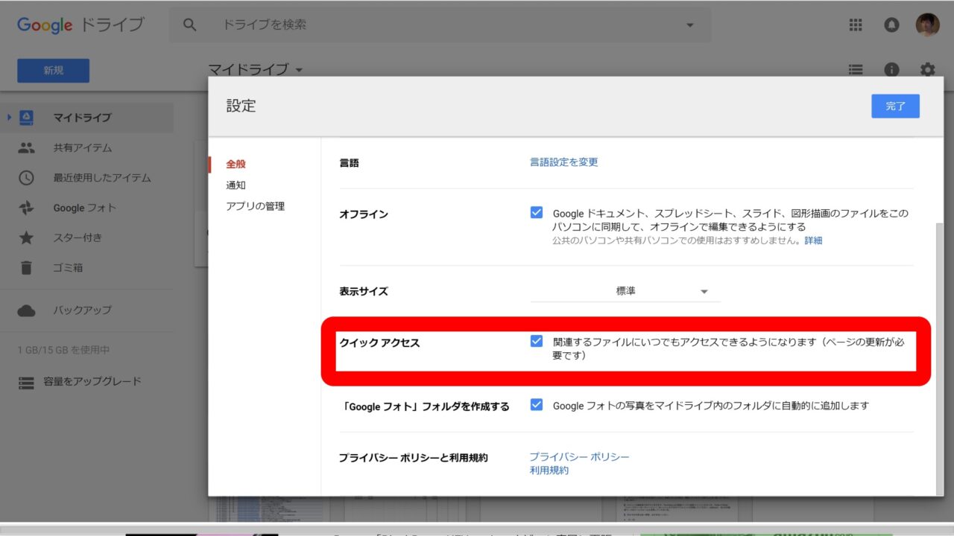Open the 言語設定を変更 link
The height and width of the screenshot is (536, 954).
point(563,162)
